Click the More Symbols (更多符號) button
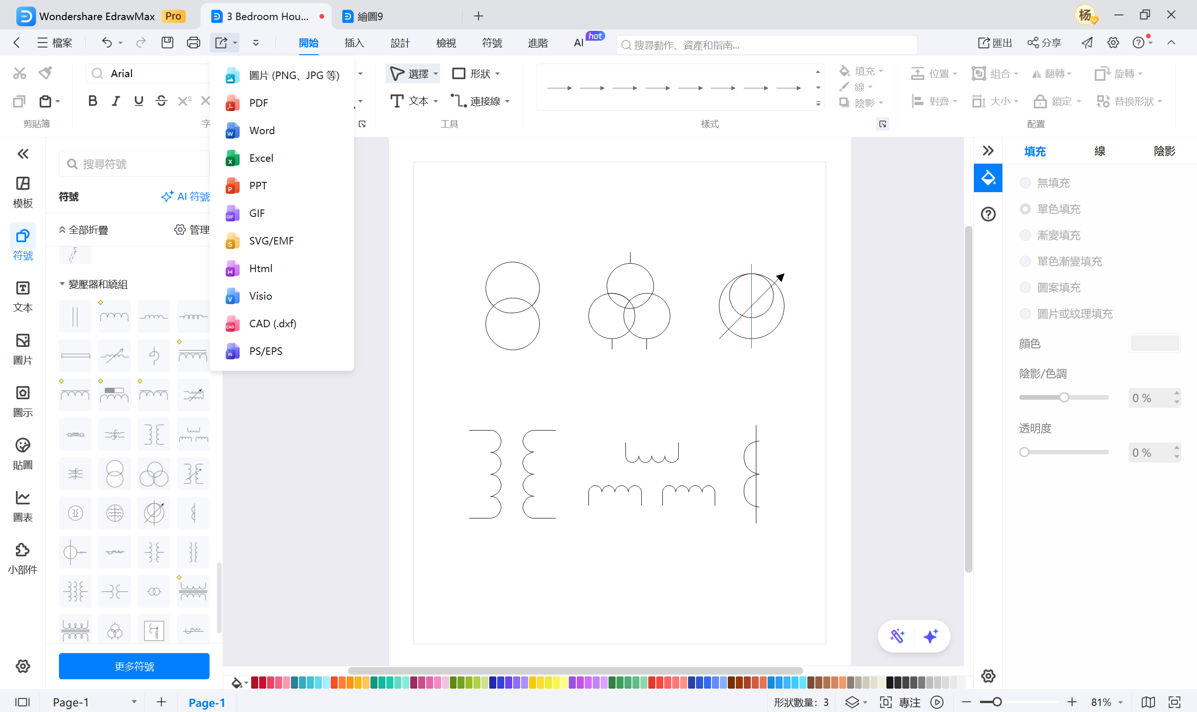Viewport: 1197px width, 712px height. click(134, 666)
